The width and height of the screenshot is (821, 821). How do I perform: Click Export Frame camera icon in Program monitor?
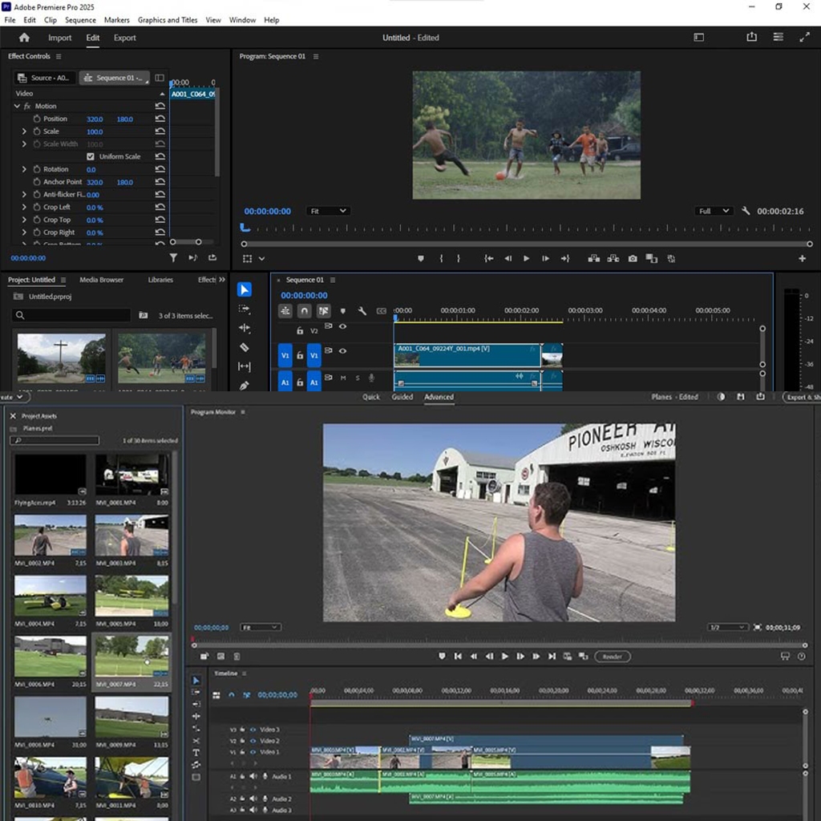633,259
